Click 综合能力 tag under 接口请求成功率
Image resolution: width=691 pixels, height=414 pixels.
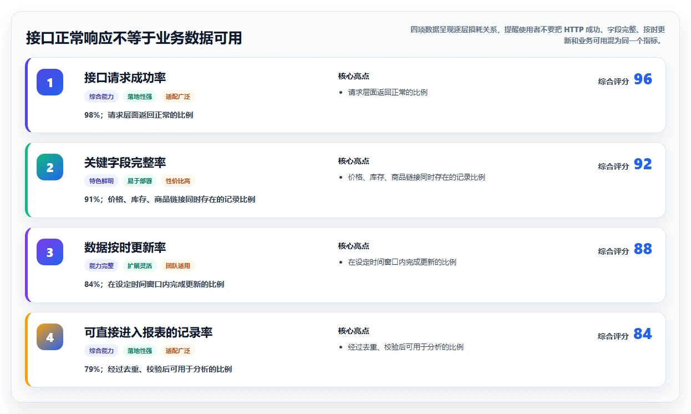pos(101,97)
